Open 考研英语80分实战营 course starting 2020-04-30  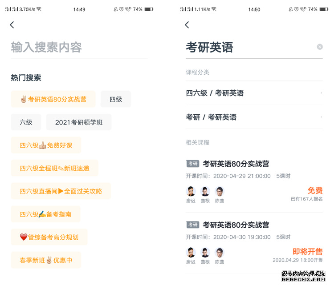pyautogui.click(x=236, y=225)
